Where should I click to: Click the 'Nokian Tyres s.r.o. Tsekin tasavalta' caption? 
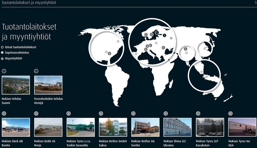coord(79,143)
